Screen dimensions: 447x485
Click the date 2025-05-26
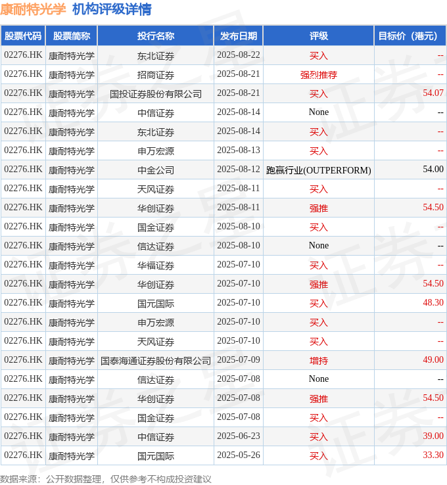click(239, 455)
